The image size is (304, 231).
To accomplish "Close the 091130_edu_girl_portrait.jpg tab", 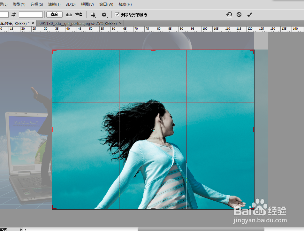I will (x=120, y=23).
